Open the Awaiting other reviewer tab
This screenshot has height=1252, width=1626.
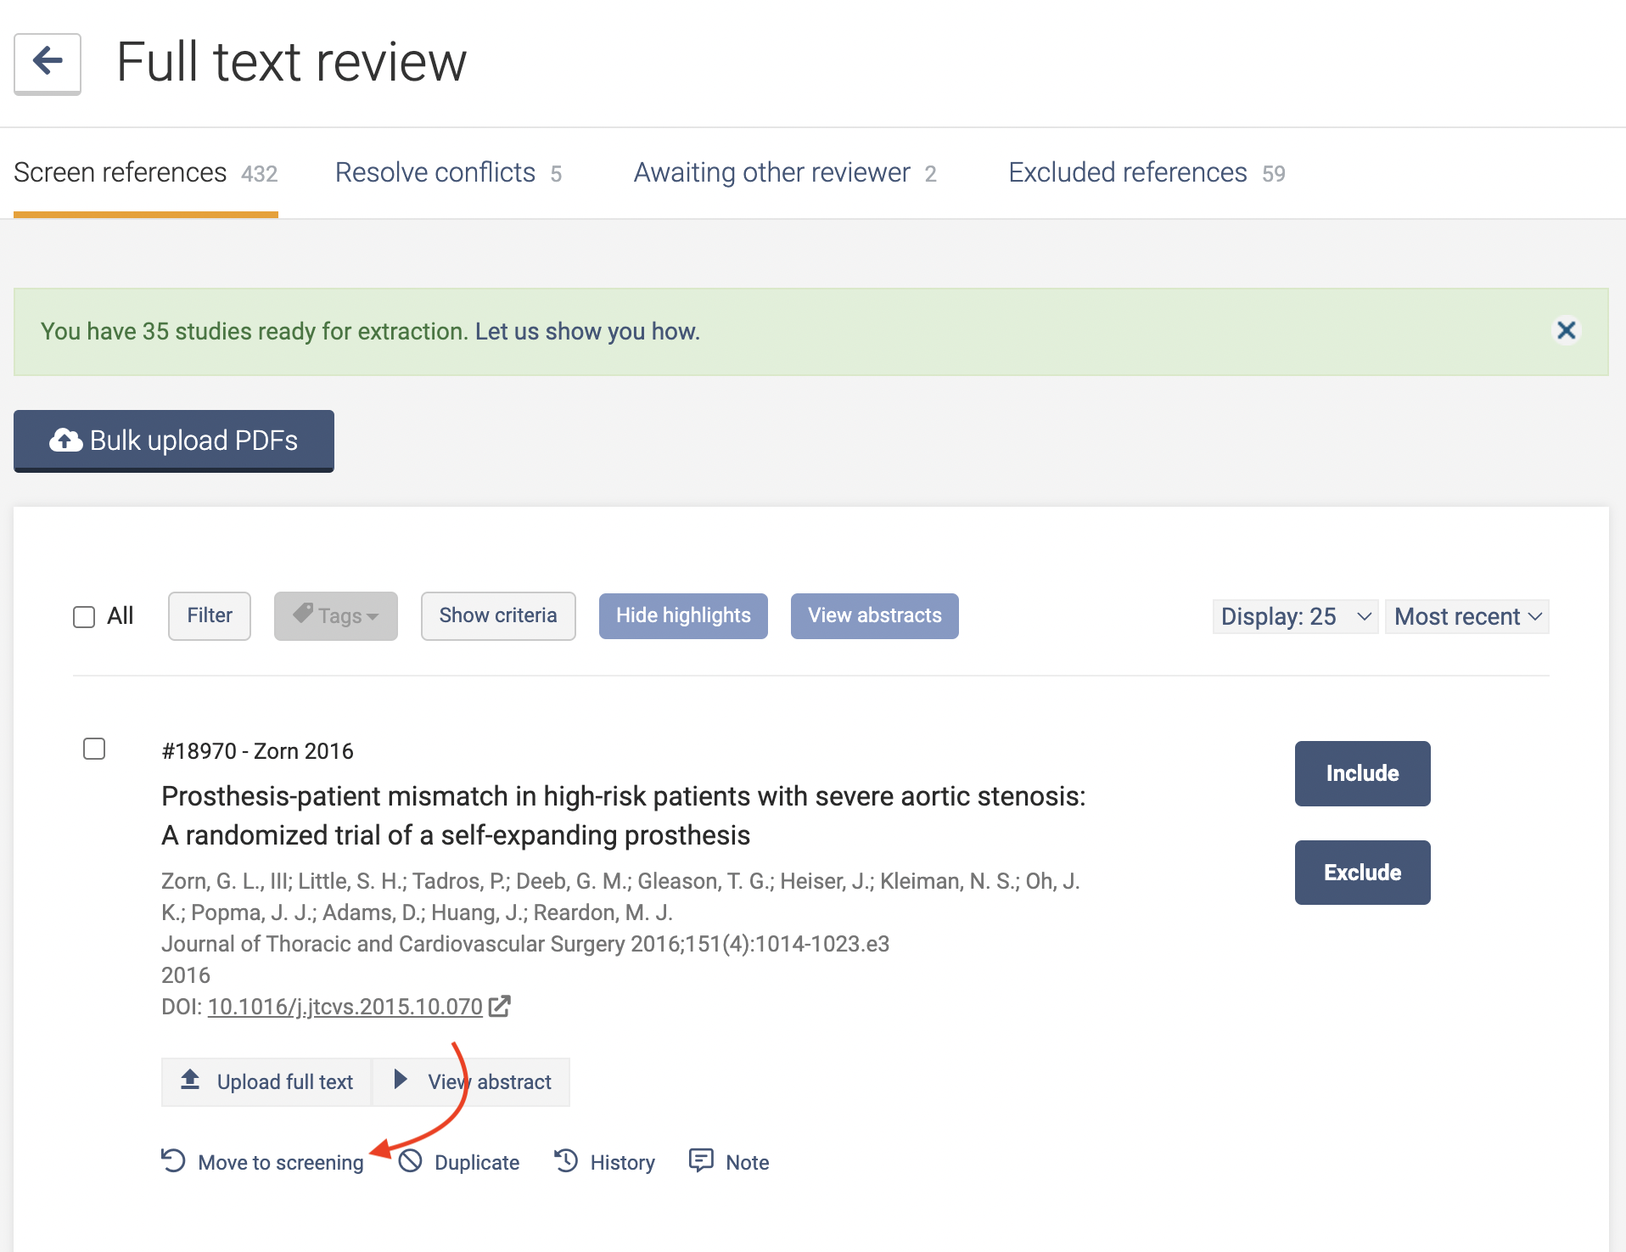786,173
